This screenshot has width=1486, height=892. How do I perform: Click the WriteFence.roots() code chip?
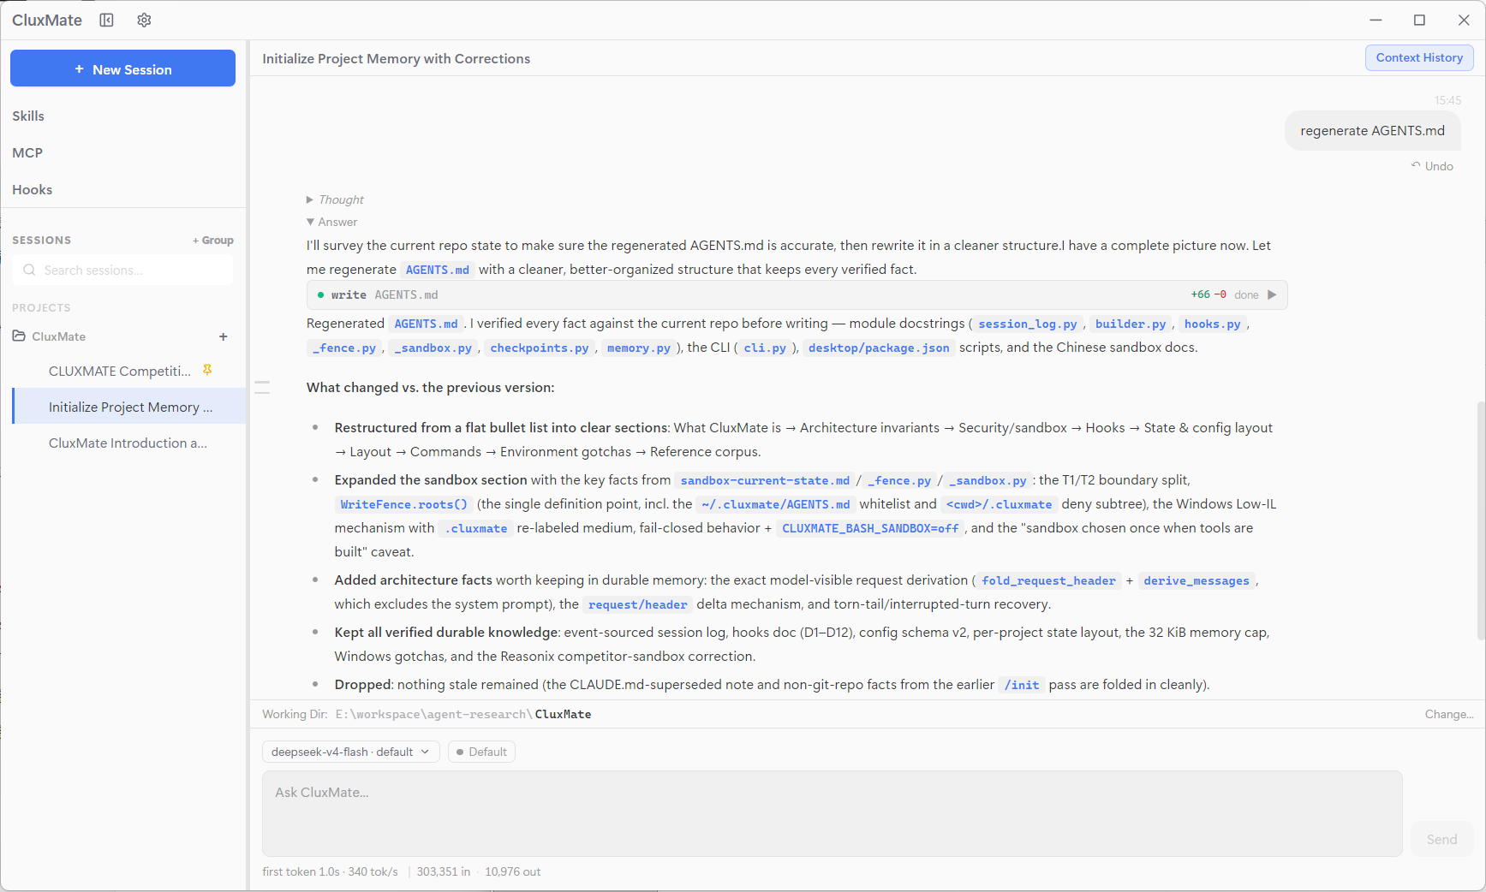(403, 504)
